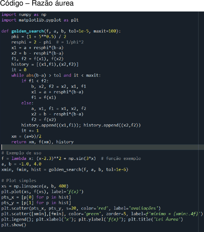Click the 'while abs(b-a) > tol' loop line
Screen dimensions: 204x232
[56, 75]
